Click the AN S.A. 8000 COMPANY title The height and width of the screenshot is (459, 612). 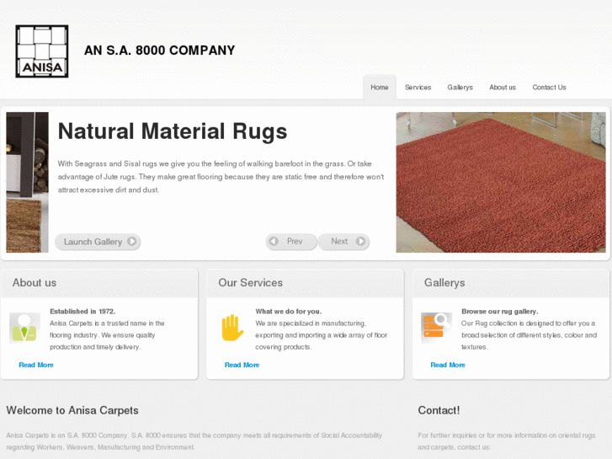[x=160, y=51]
